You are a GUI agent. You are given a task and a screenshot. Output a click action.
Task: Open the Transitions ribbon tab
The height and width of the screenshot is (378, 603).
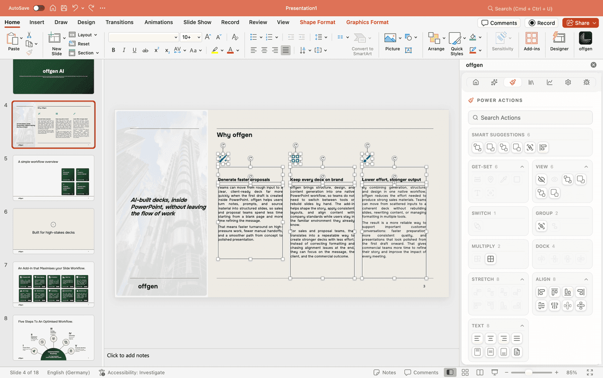click(120, 22)
